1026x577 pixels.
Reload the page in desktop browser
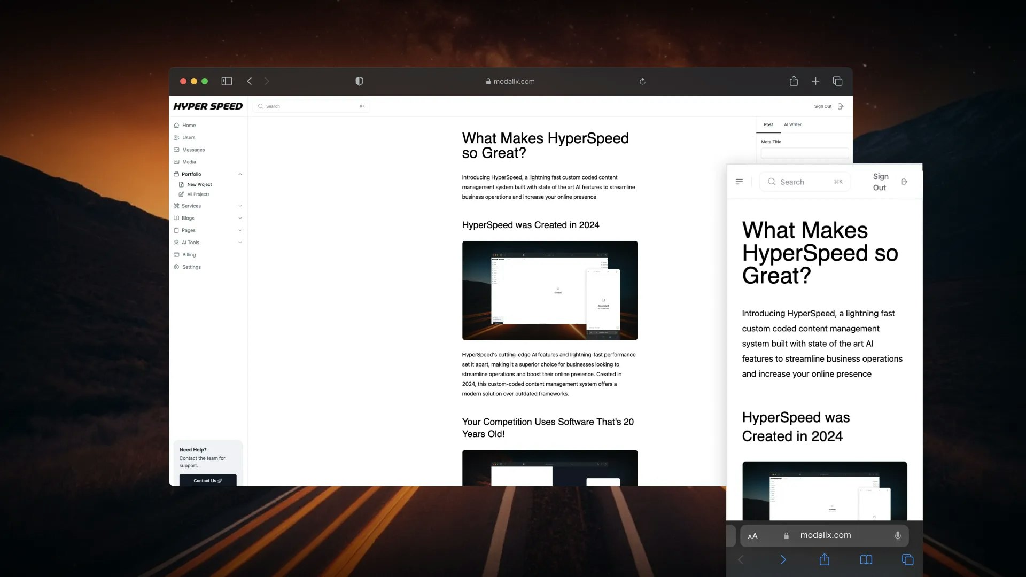pos(642,82)
